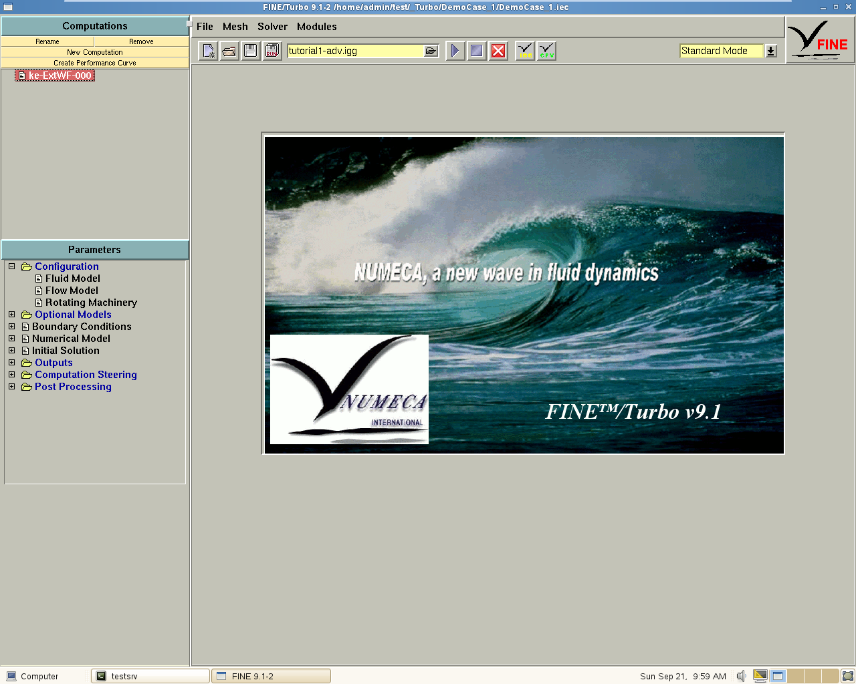Click the New Project toolbar icon

coord(209,51)
